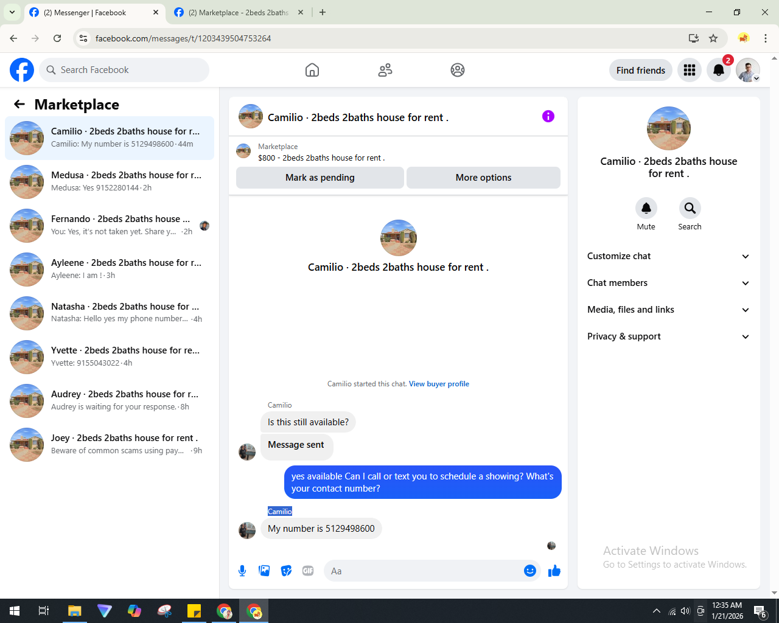This screenshot has height=623, width=779.
Task: Open the Facebook menu grid icon
Action: (690, 70)
